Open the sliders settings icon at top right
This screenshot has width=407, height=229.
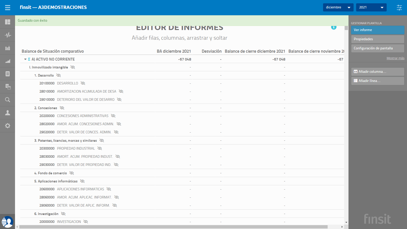click(399, 8)
